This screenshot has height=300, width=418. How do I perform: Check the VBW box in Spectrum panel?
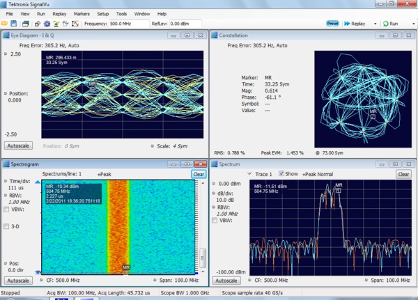tap(215, 220)
